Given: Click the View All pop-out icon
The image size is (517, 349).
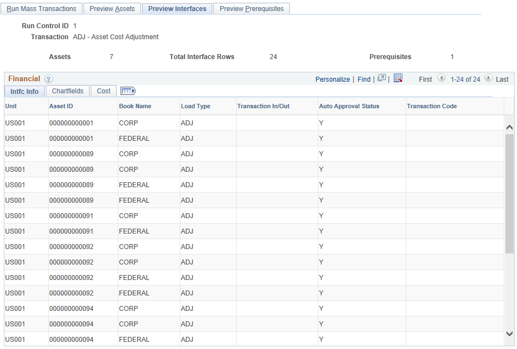Looking at the screenshot, I should (x=382, y=78).
